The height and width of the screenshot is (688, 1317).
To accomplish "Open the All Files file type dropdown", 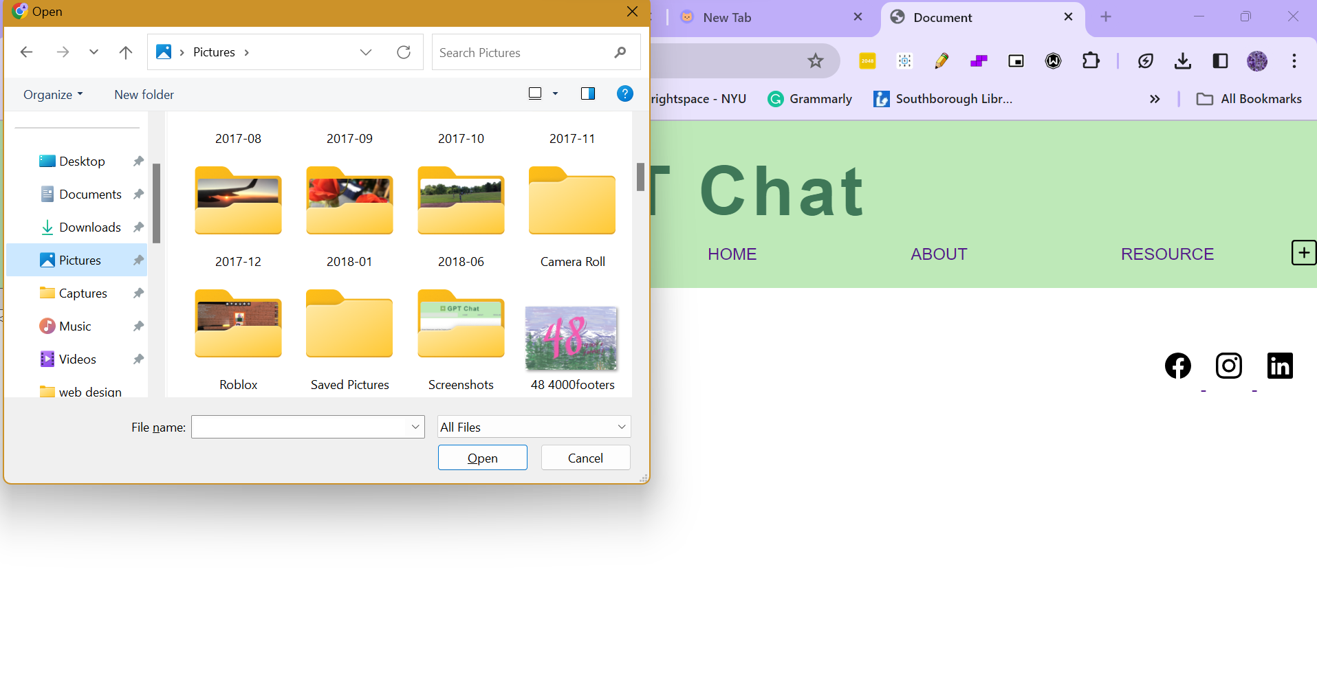I will [533, 426].
